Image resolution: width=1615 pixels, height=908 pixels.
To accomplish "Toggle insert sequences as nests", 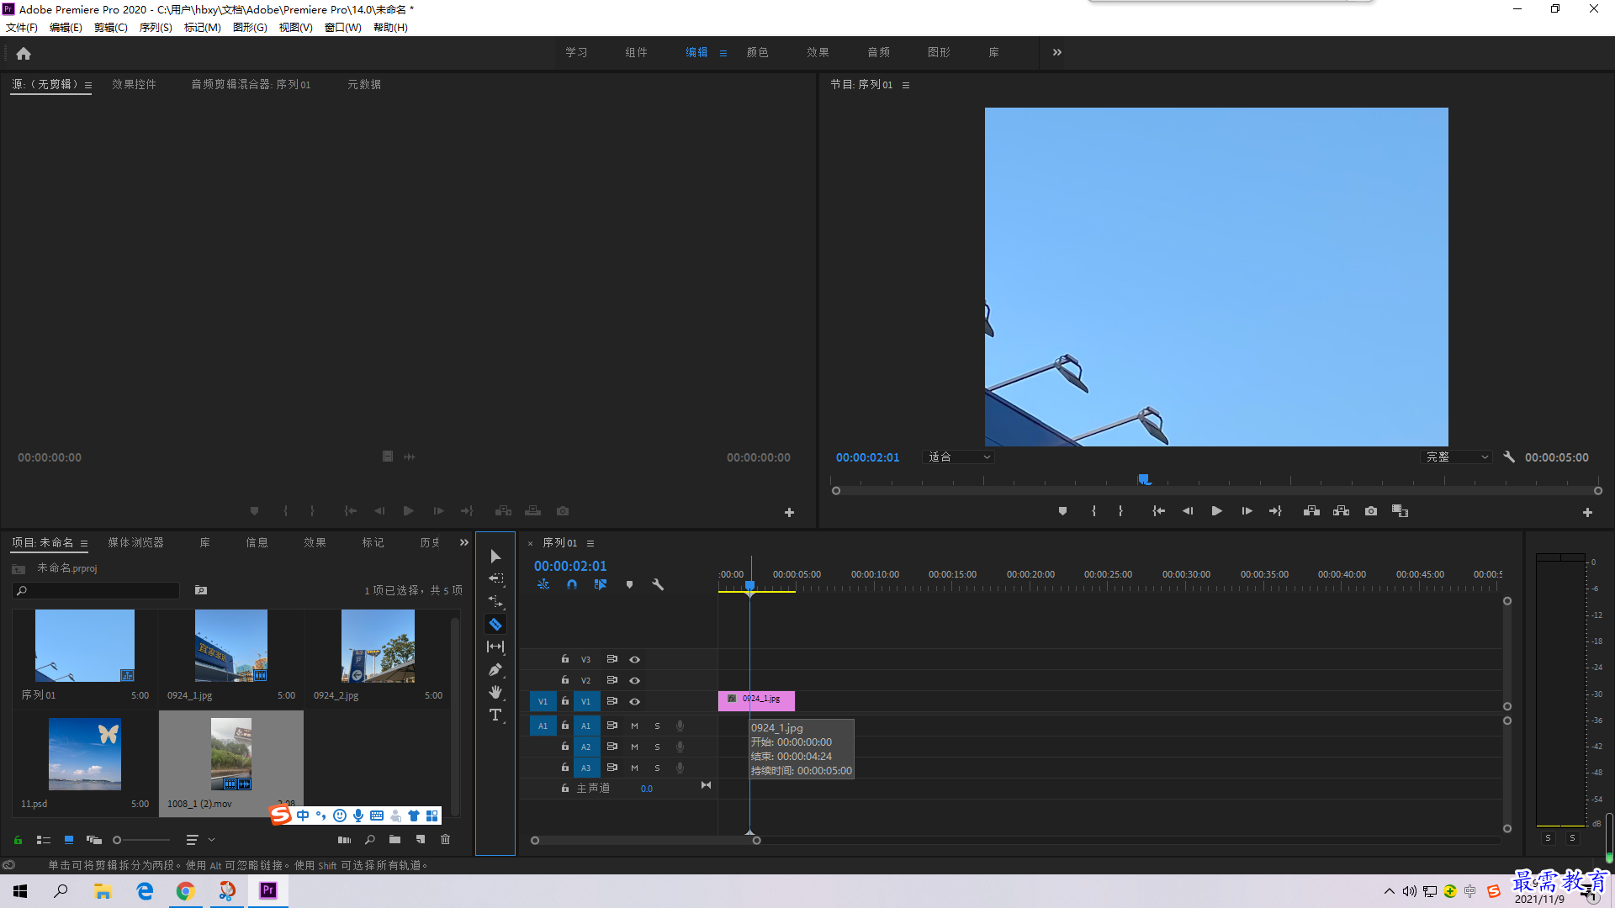I will tap(543, 584).
